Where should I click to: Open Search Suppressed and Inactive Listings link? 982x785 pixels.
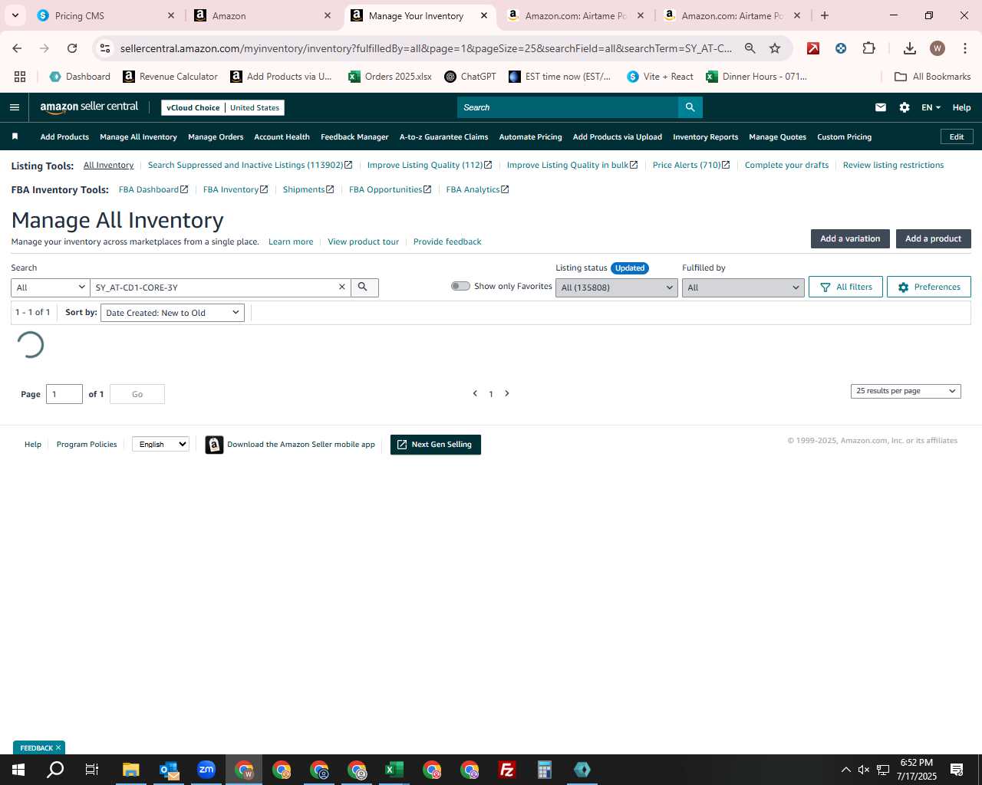coord(250,165)
